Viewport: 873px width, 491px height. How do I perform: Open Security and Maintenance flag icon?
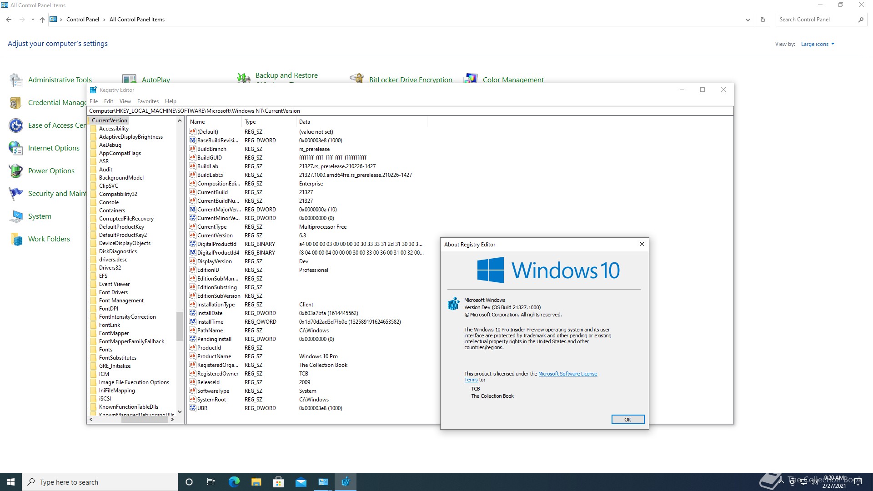point(16,194)
